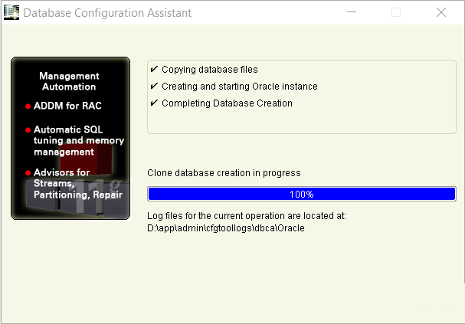Click the maximize button in the title bar

coord(396,12)
